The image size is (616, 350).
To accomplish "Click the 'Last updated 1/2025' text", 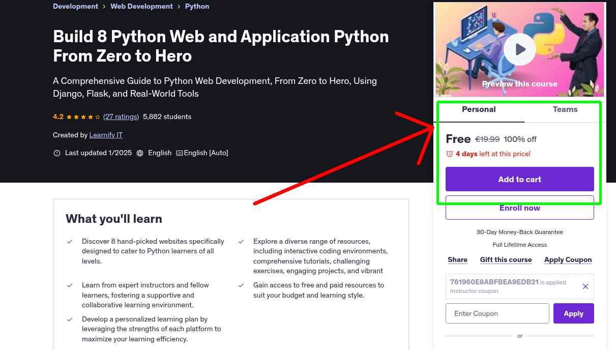I will point(99,153).
